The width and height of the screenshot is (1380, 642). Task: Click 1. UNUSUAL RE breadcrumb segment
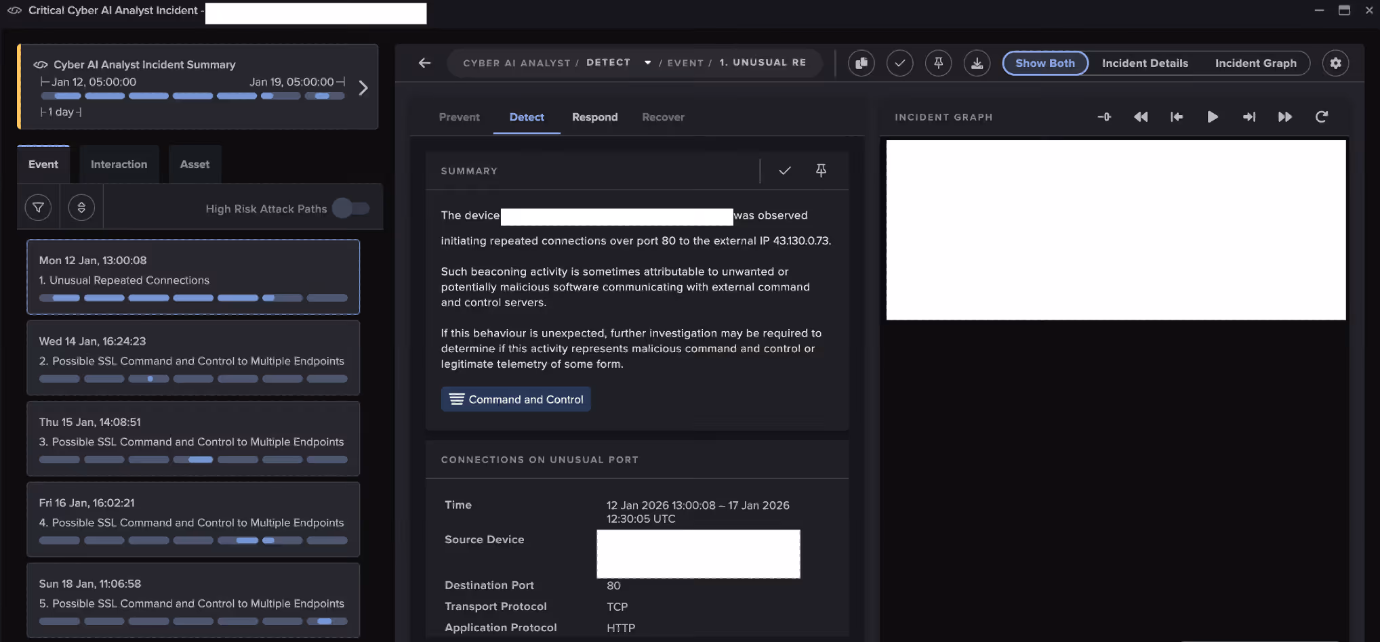pos(763,62)
